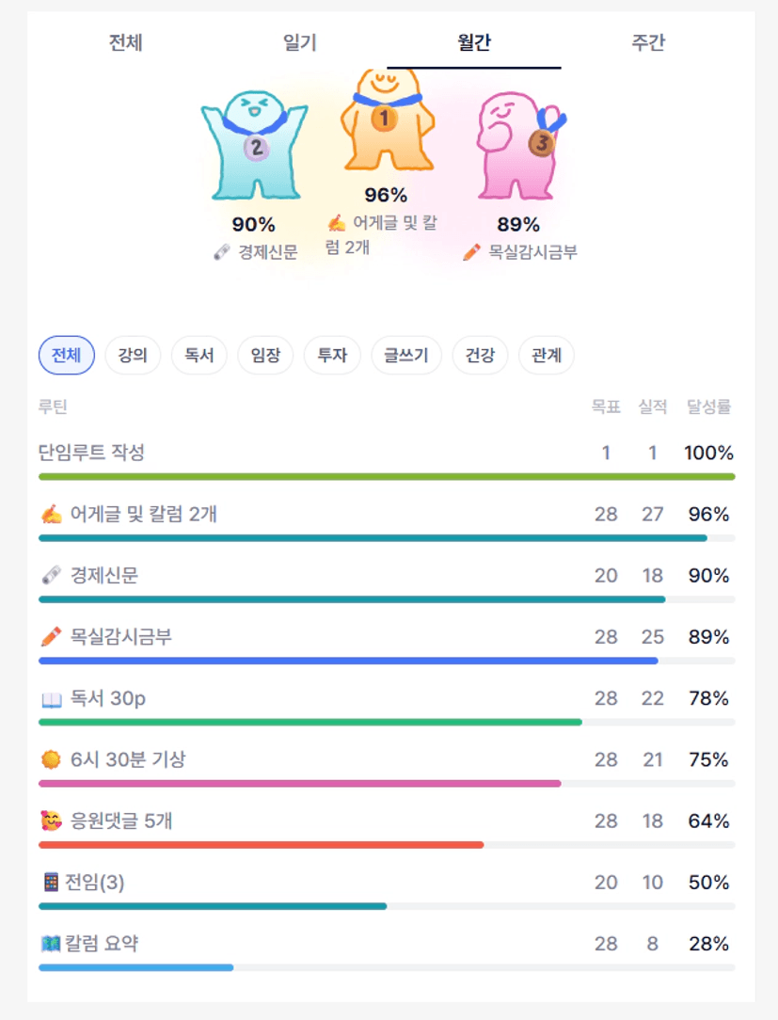
Task: Switch to the 주간 tab
Action: [648, 42]
